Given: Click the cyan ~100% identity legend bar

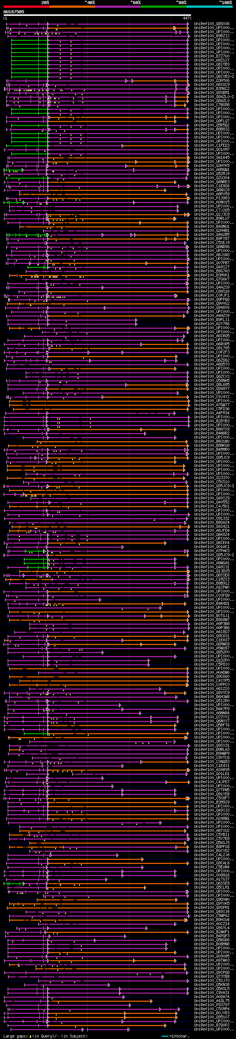Looking at the screenshot, I should click(209, 7).
